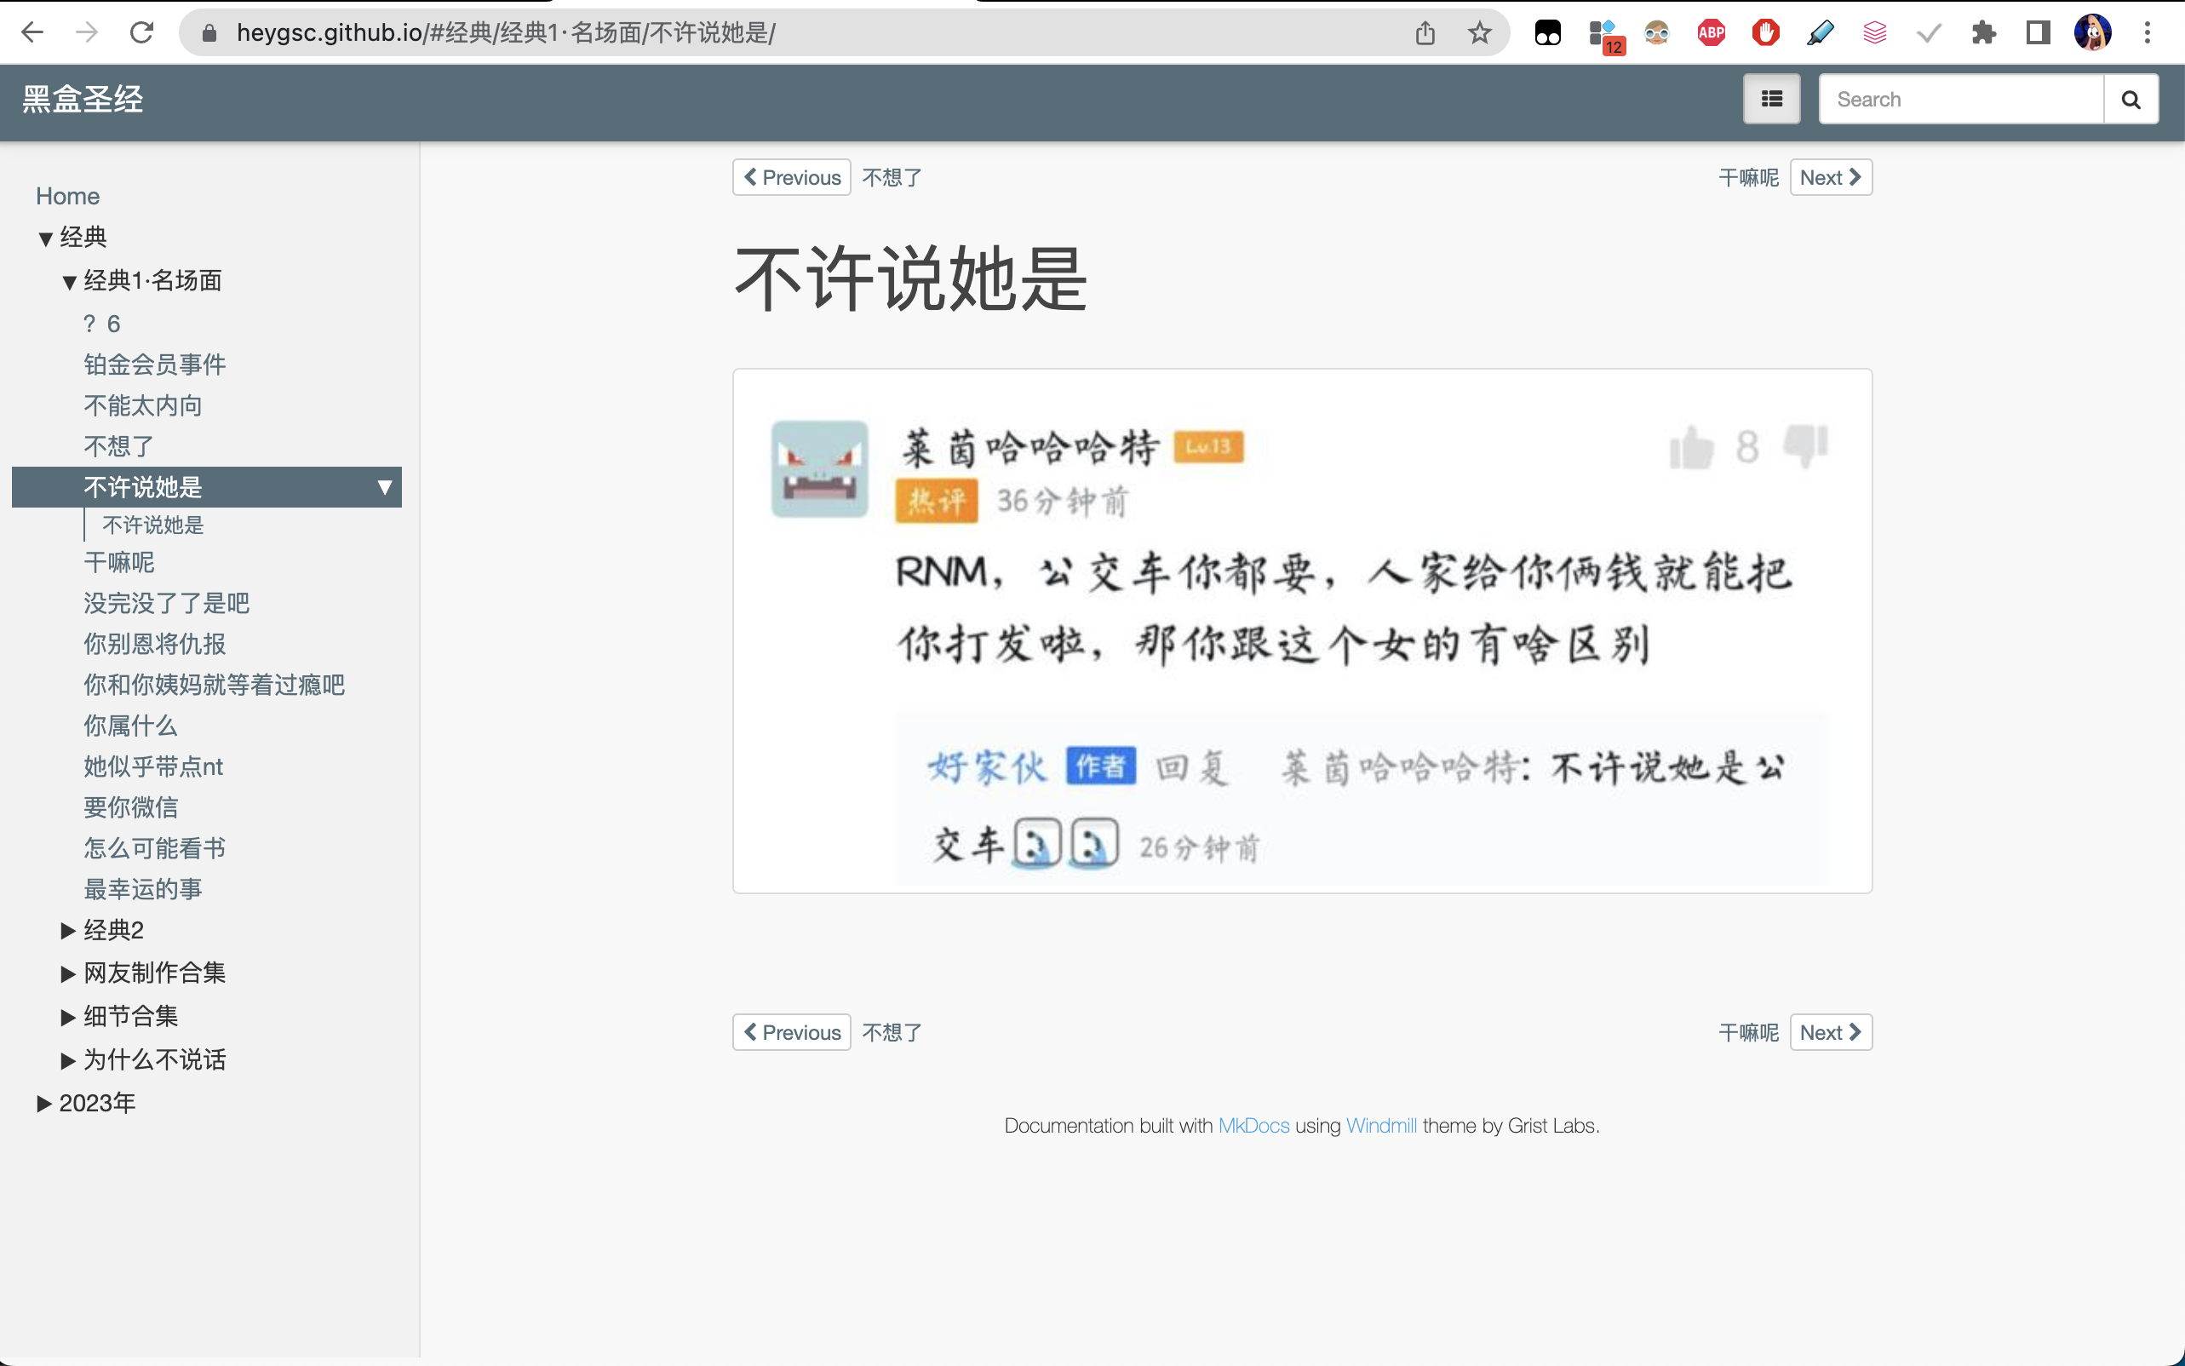The width and height of the screenshot is (2185, 1366).
Task: Bookmark the page via star icon
Action: 1478,32
